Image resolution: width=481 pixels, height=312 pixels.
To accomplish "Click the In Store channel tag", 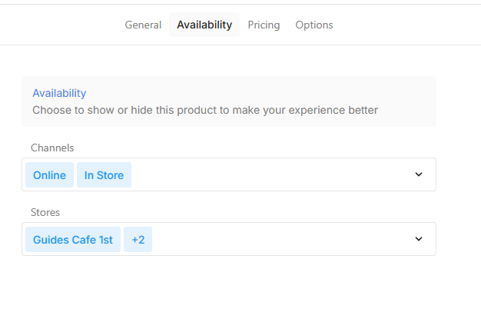I will click(104, 175).
